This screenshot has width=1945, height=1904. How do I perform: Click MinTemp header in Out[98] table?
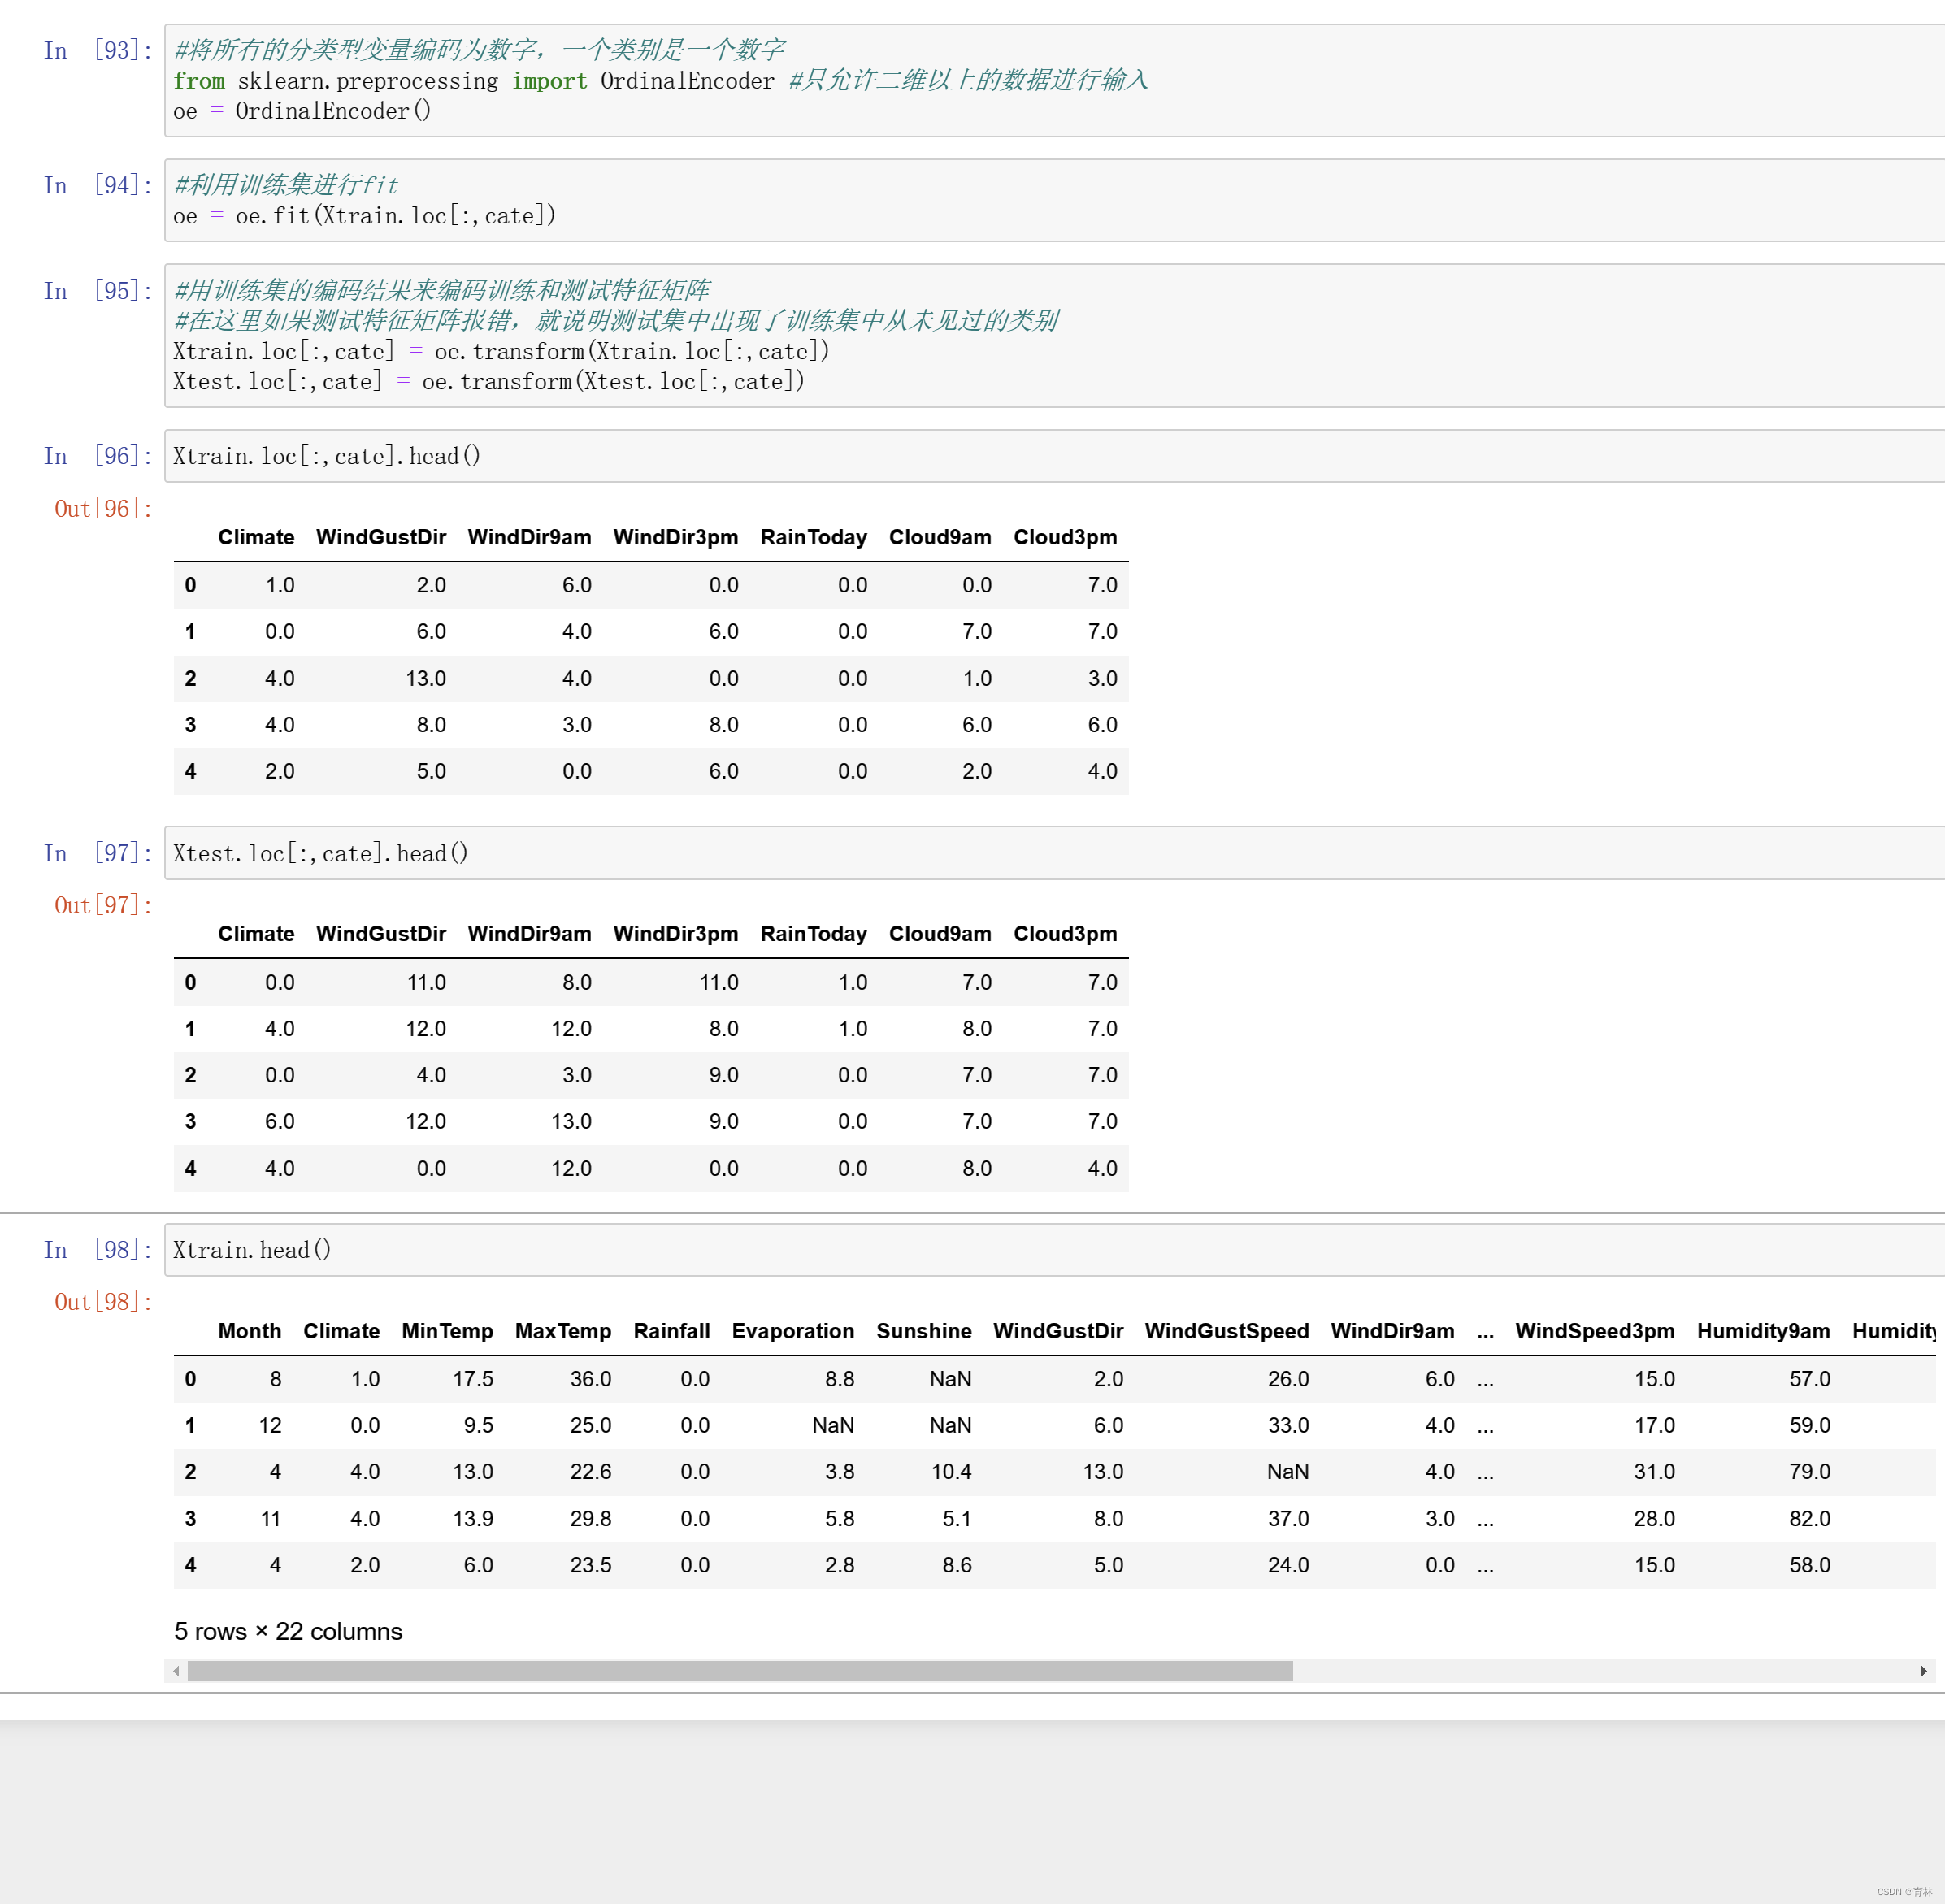pos(447,1331)
